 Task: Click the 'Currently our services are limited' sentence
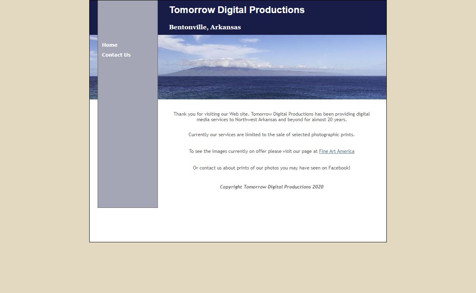tap(272, 135)
